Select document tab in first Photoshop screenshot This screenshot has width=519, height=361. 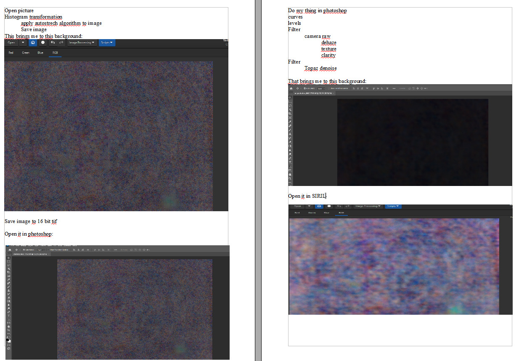pyautogui.click(x=31, y=254)
